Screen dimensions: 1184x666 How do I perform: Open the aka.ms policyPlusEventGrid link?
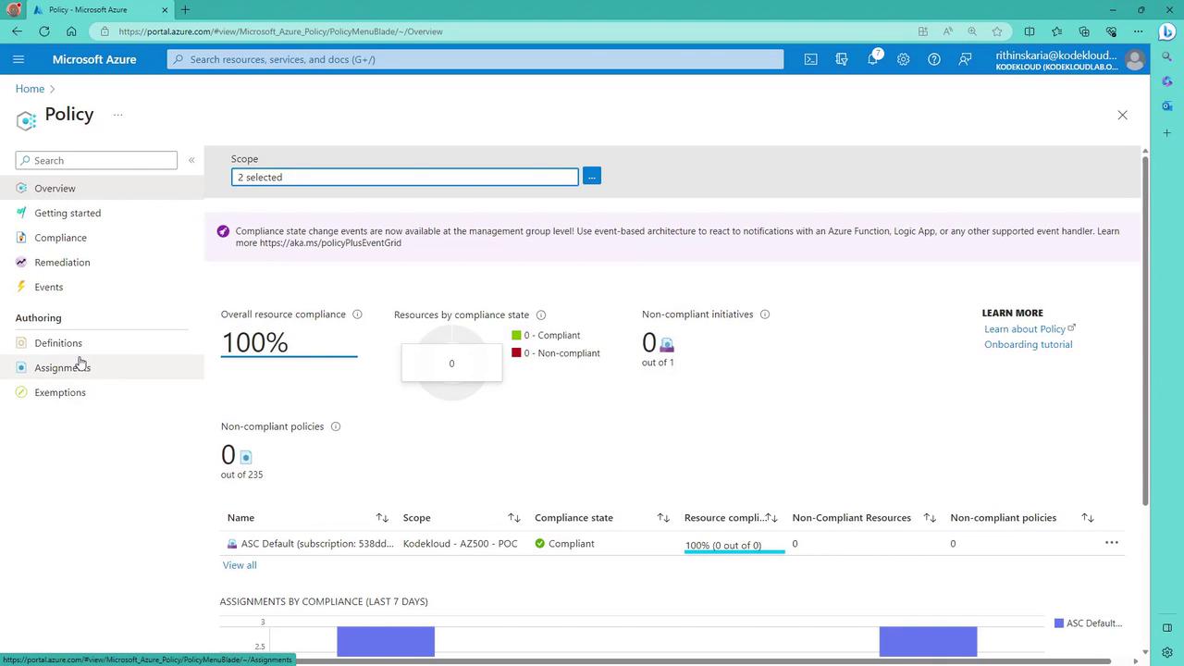click(x=330, y=243)
